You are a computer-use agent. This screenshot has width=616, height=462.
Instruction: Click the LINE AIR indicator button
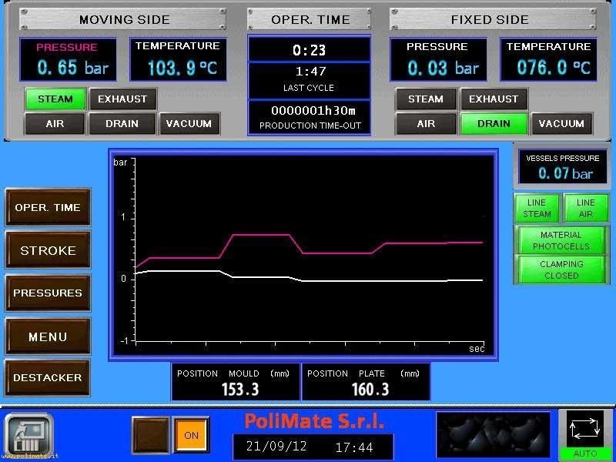586,208
